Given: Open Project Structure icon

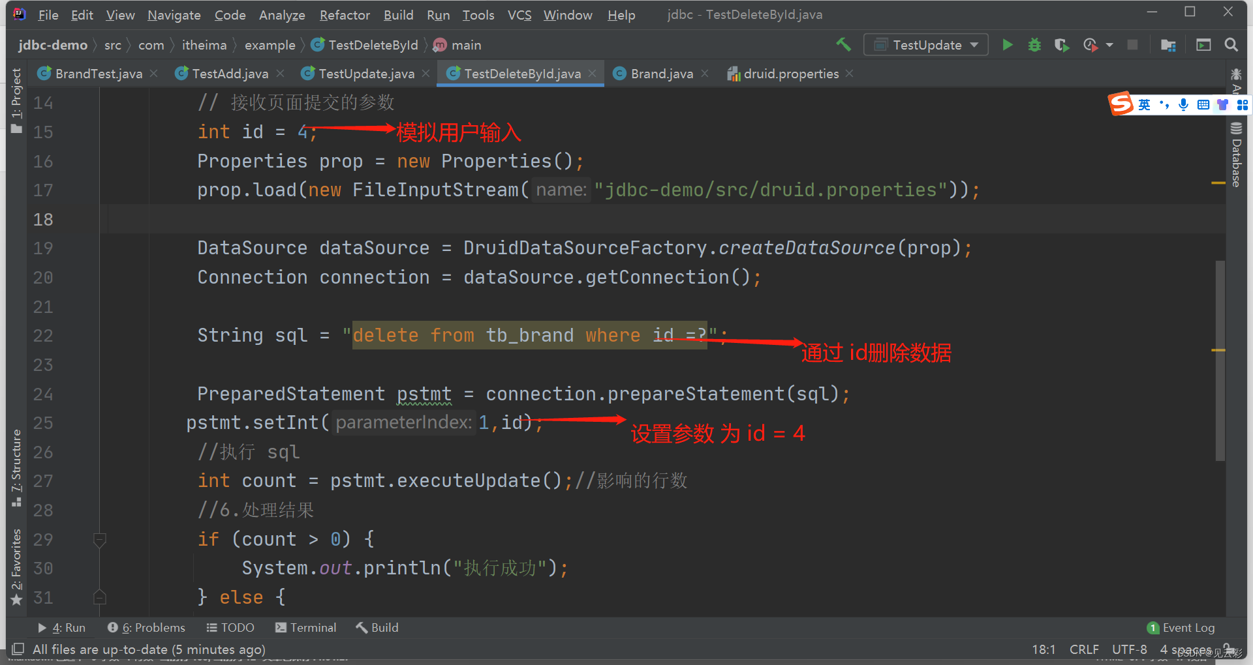Looking at the screenshot, I should point(1168,44).
